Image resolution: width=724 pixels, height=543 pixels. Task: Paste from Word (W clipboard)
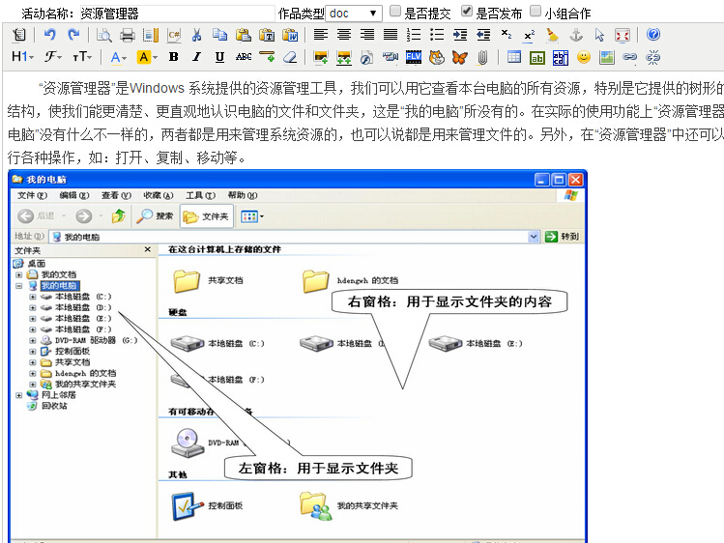tap(290, 35)
